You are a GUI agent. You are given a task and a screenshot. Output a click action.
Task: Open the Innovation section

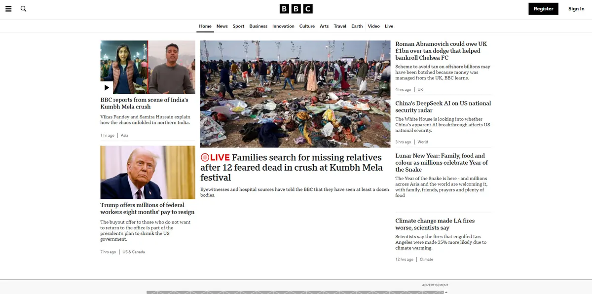click(283, 26)
